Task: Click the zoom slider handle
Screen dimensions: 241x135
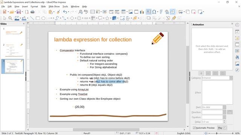Action: (217, 133)
